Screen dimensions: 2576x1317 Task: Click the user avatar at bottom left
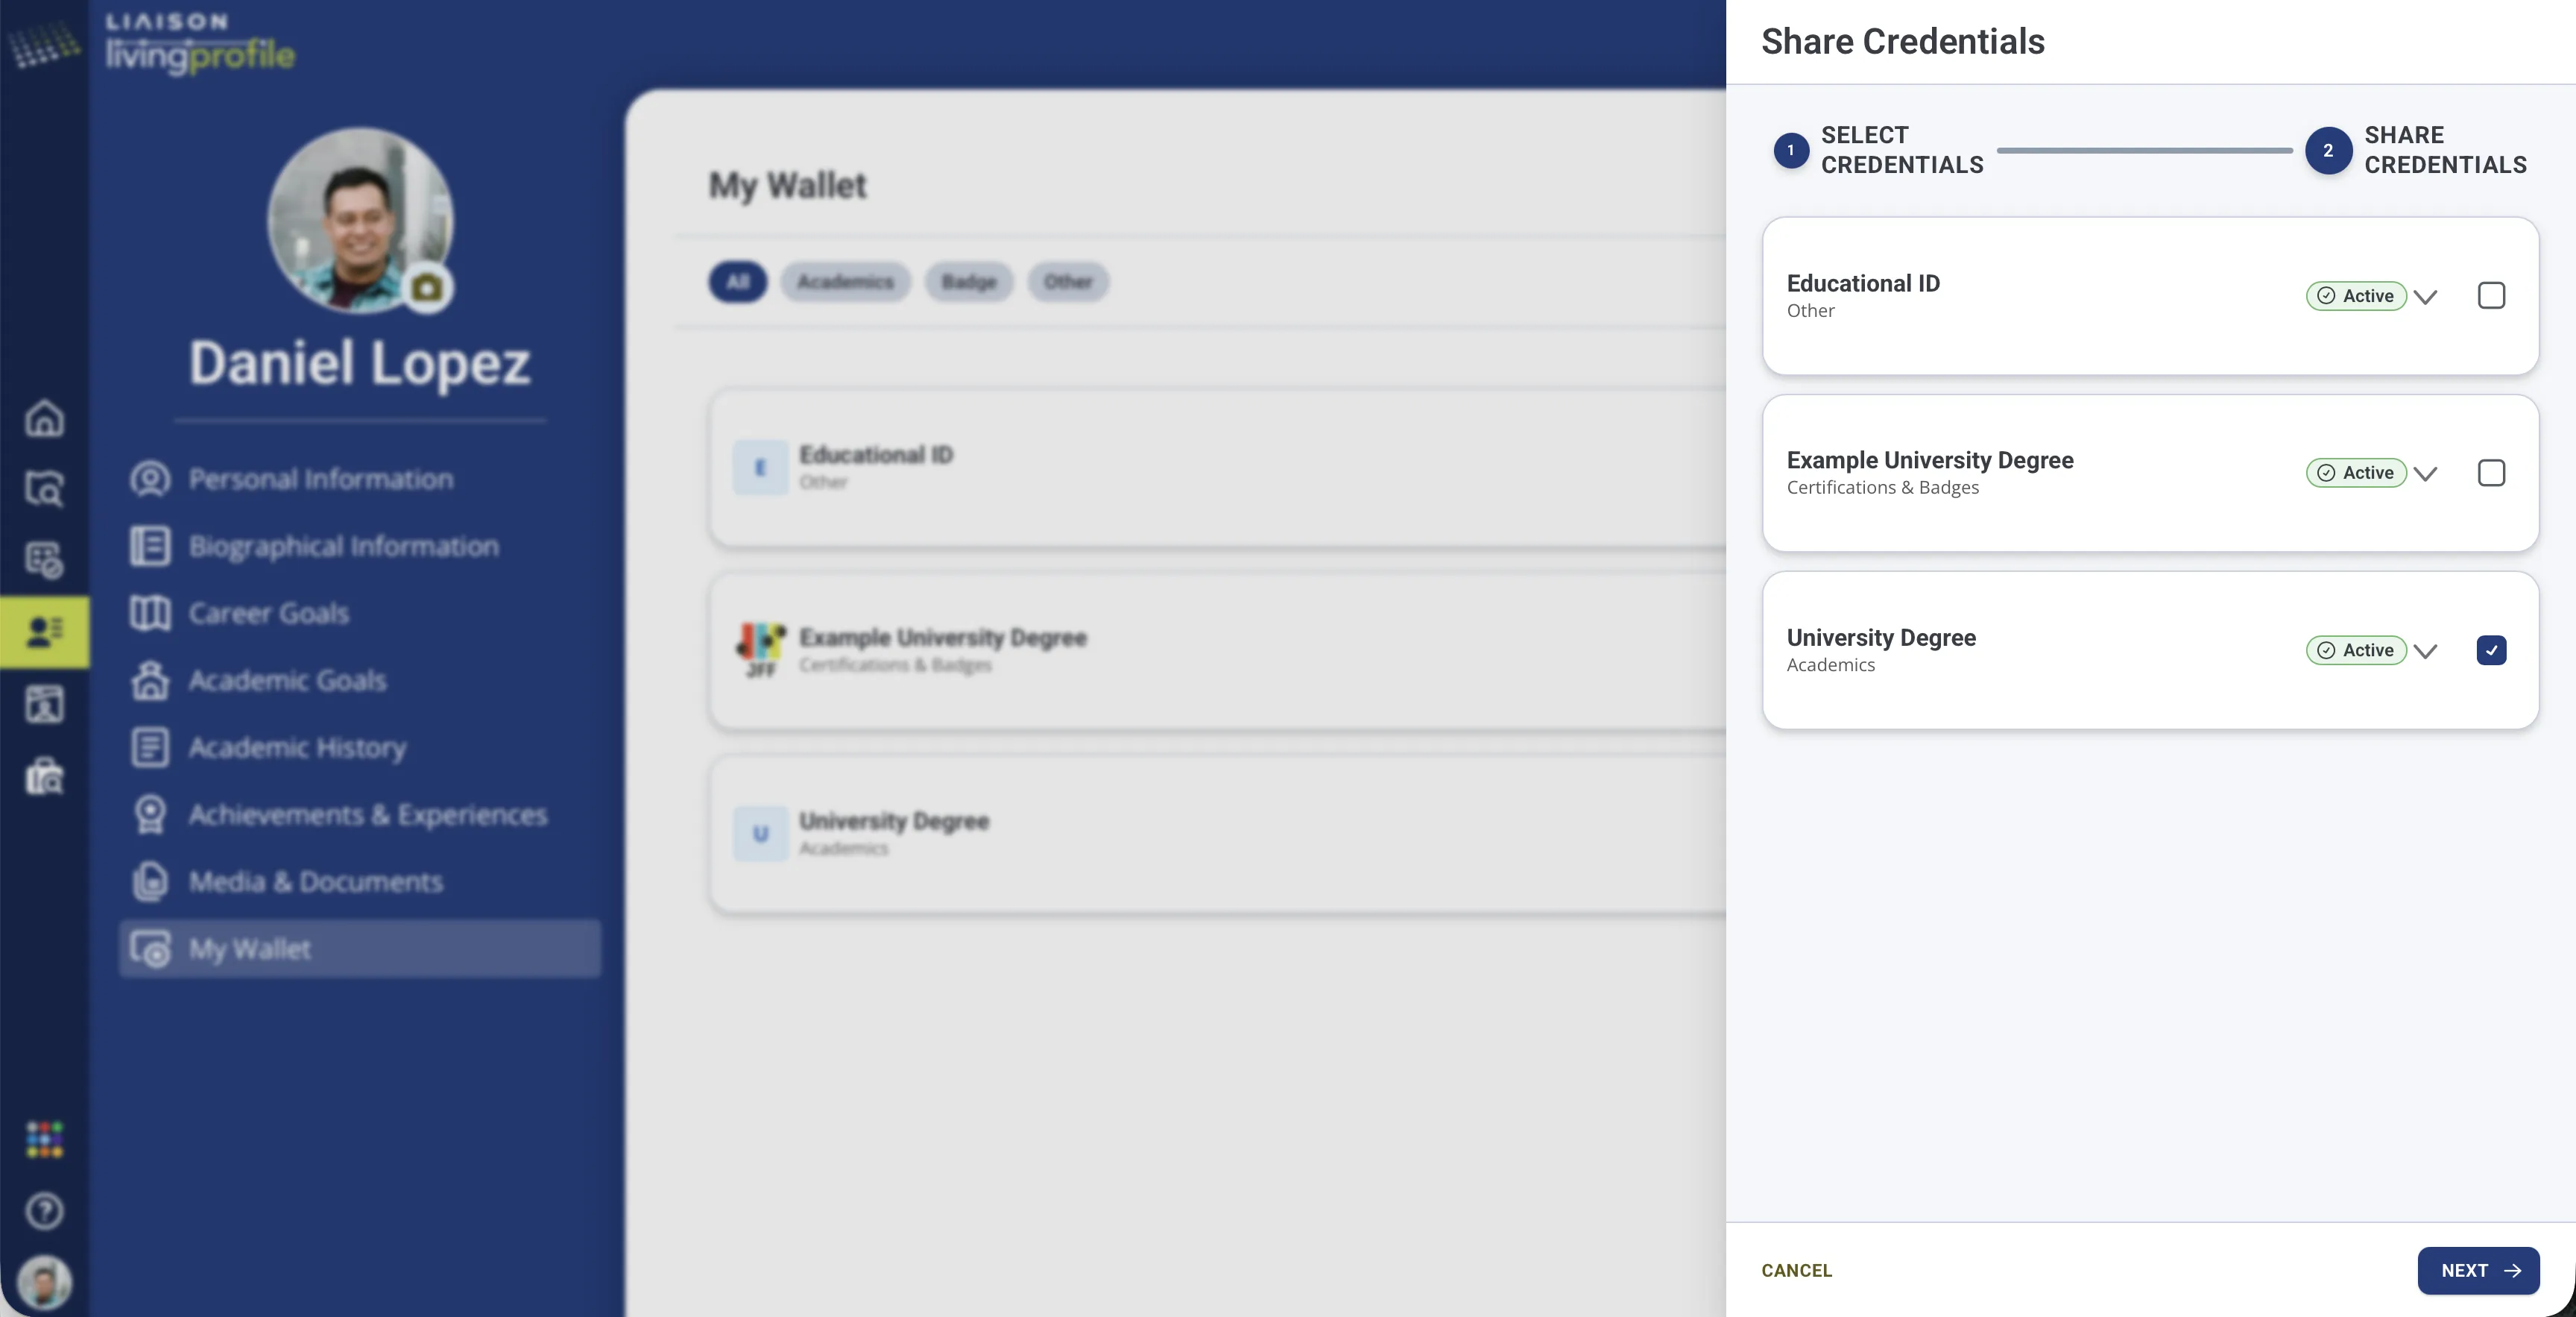(44, 1282)
